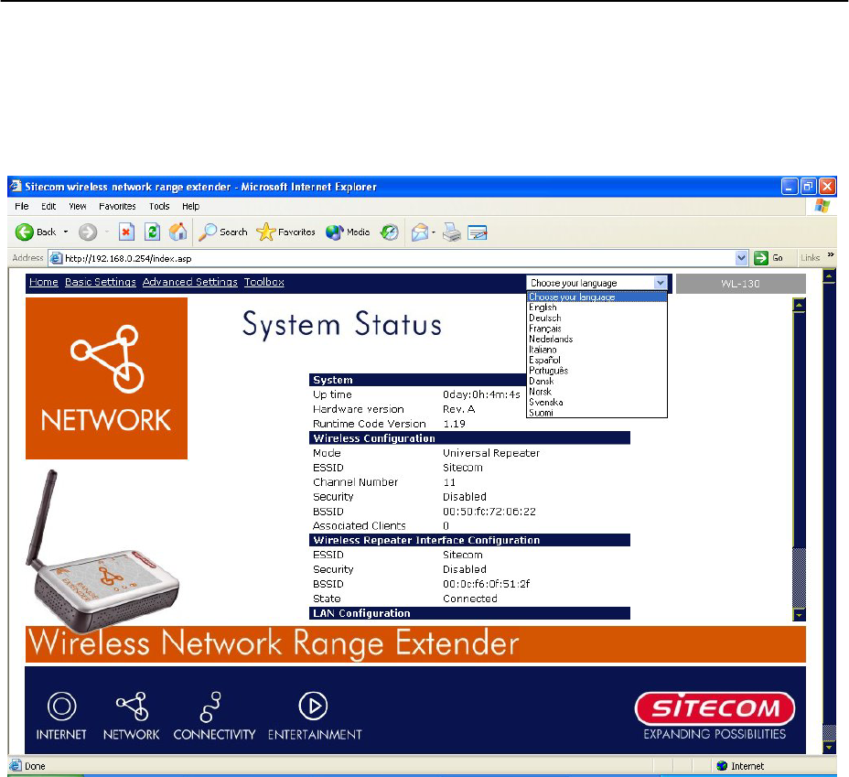Click the Runtime Code Version 1.19 value

[455, 424]
